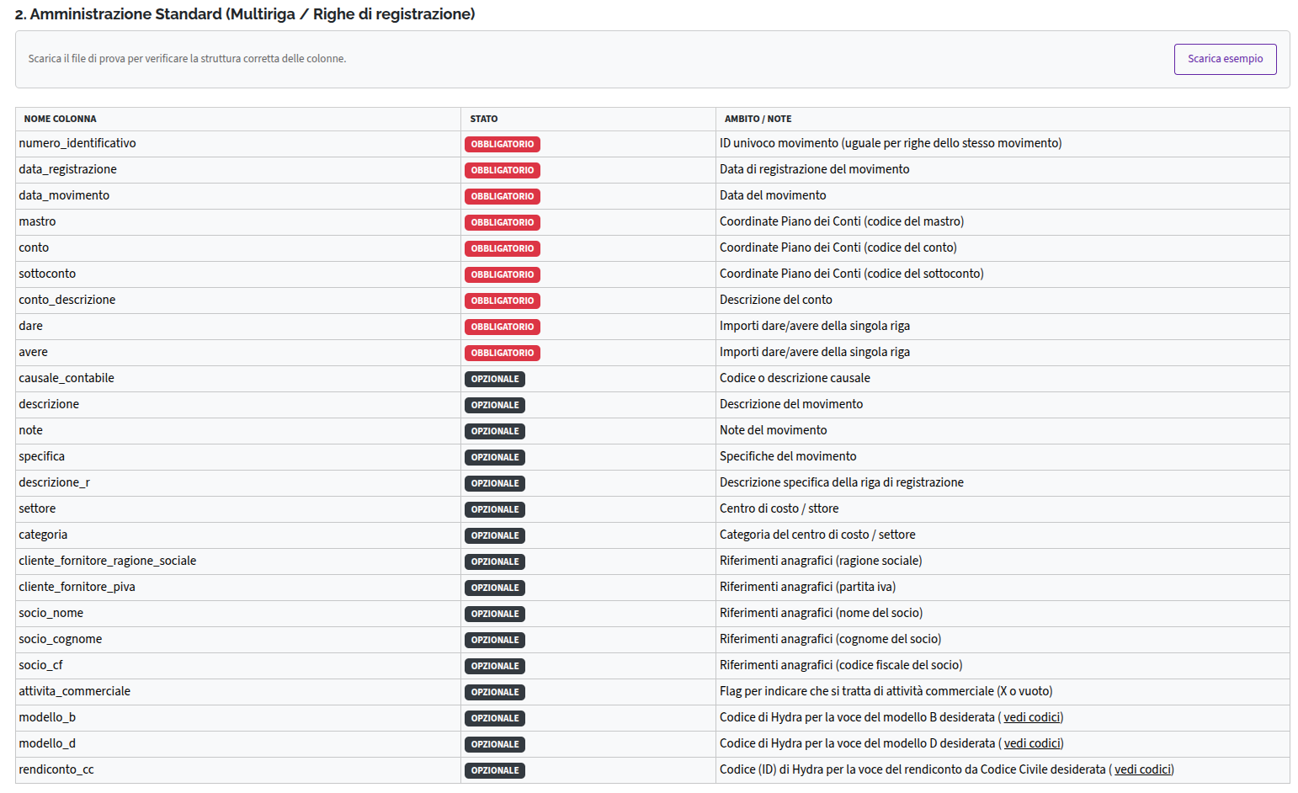1298x793 pixels.
Task: Select the rendiconto_cc column name
Action: tap(56, 769)
